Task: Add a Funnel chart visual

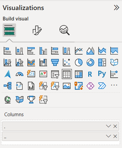Action: [55, 62]
